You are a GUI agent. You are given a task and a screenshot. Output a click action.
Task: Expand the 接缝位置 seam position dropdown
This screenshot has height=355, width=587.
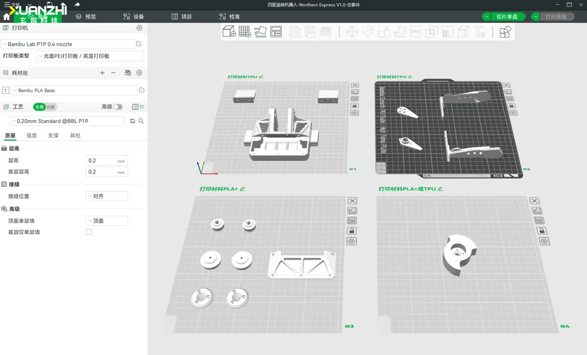click(106, 196)
